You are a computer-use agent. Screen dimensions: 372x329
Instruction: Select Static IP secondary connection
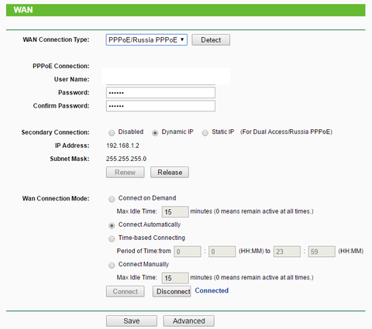click(x=205, y=133)
